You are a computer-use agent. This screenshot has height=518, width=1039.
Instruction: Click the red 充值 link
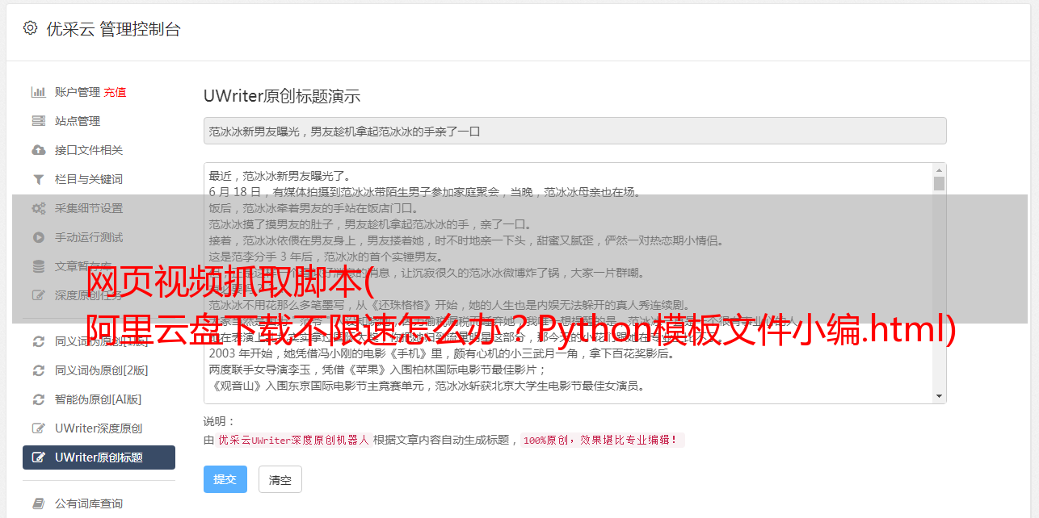[115, 92]
